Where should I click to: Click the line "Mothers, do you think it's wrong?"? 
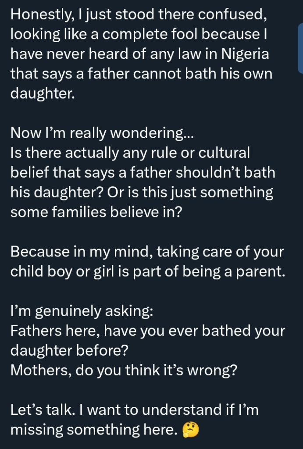pyautogui.click(x=124, y=371)
